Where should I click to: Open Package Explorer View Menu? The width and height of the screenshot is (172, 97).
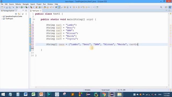click(26, 14)
